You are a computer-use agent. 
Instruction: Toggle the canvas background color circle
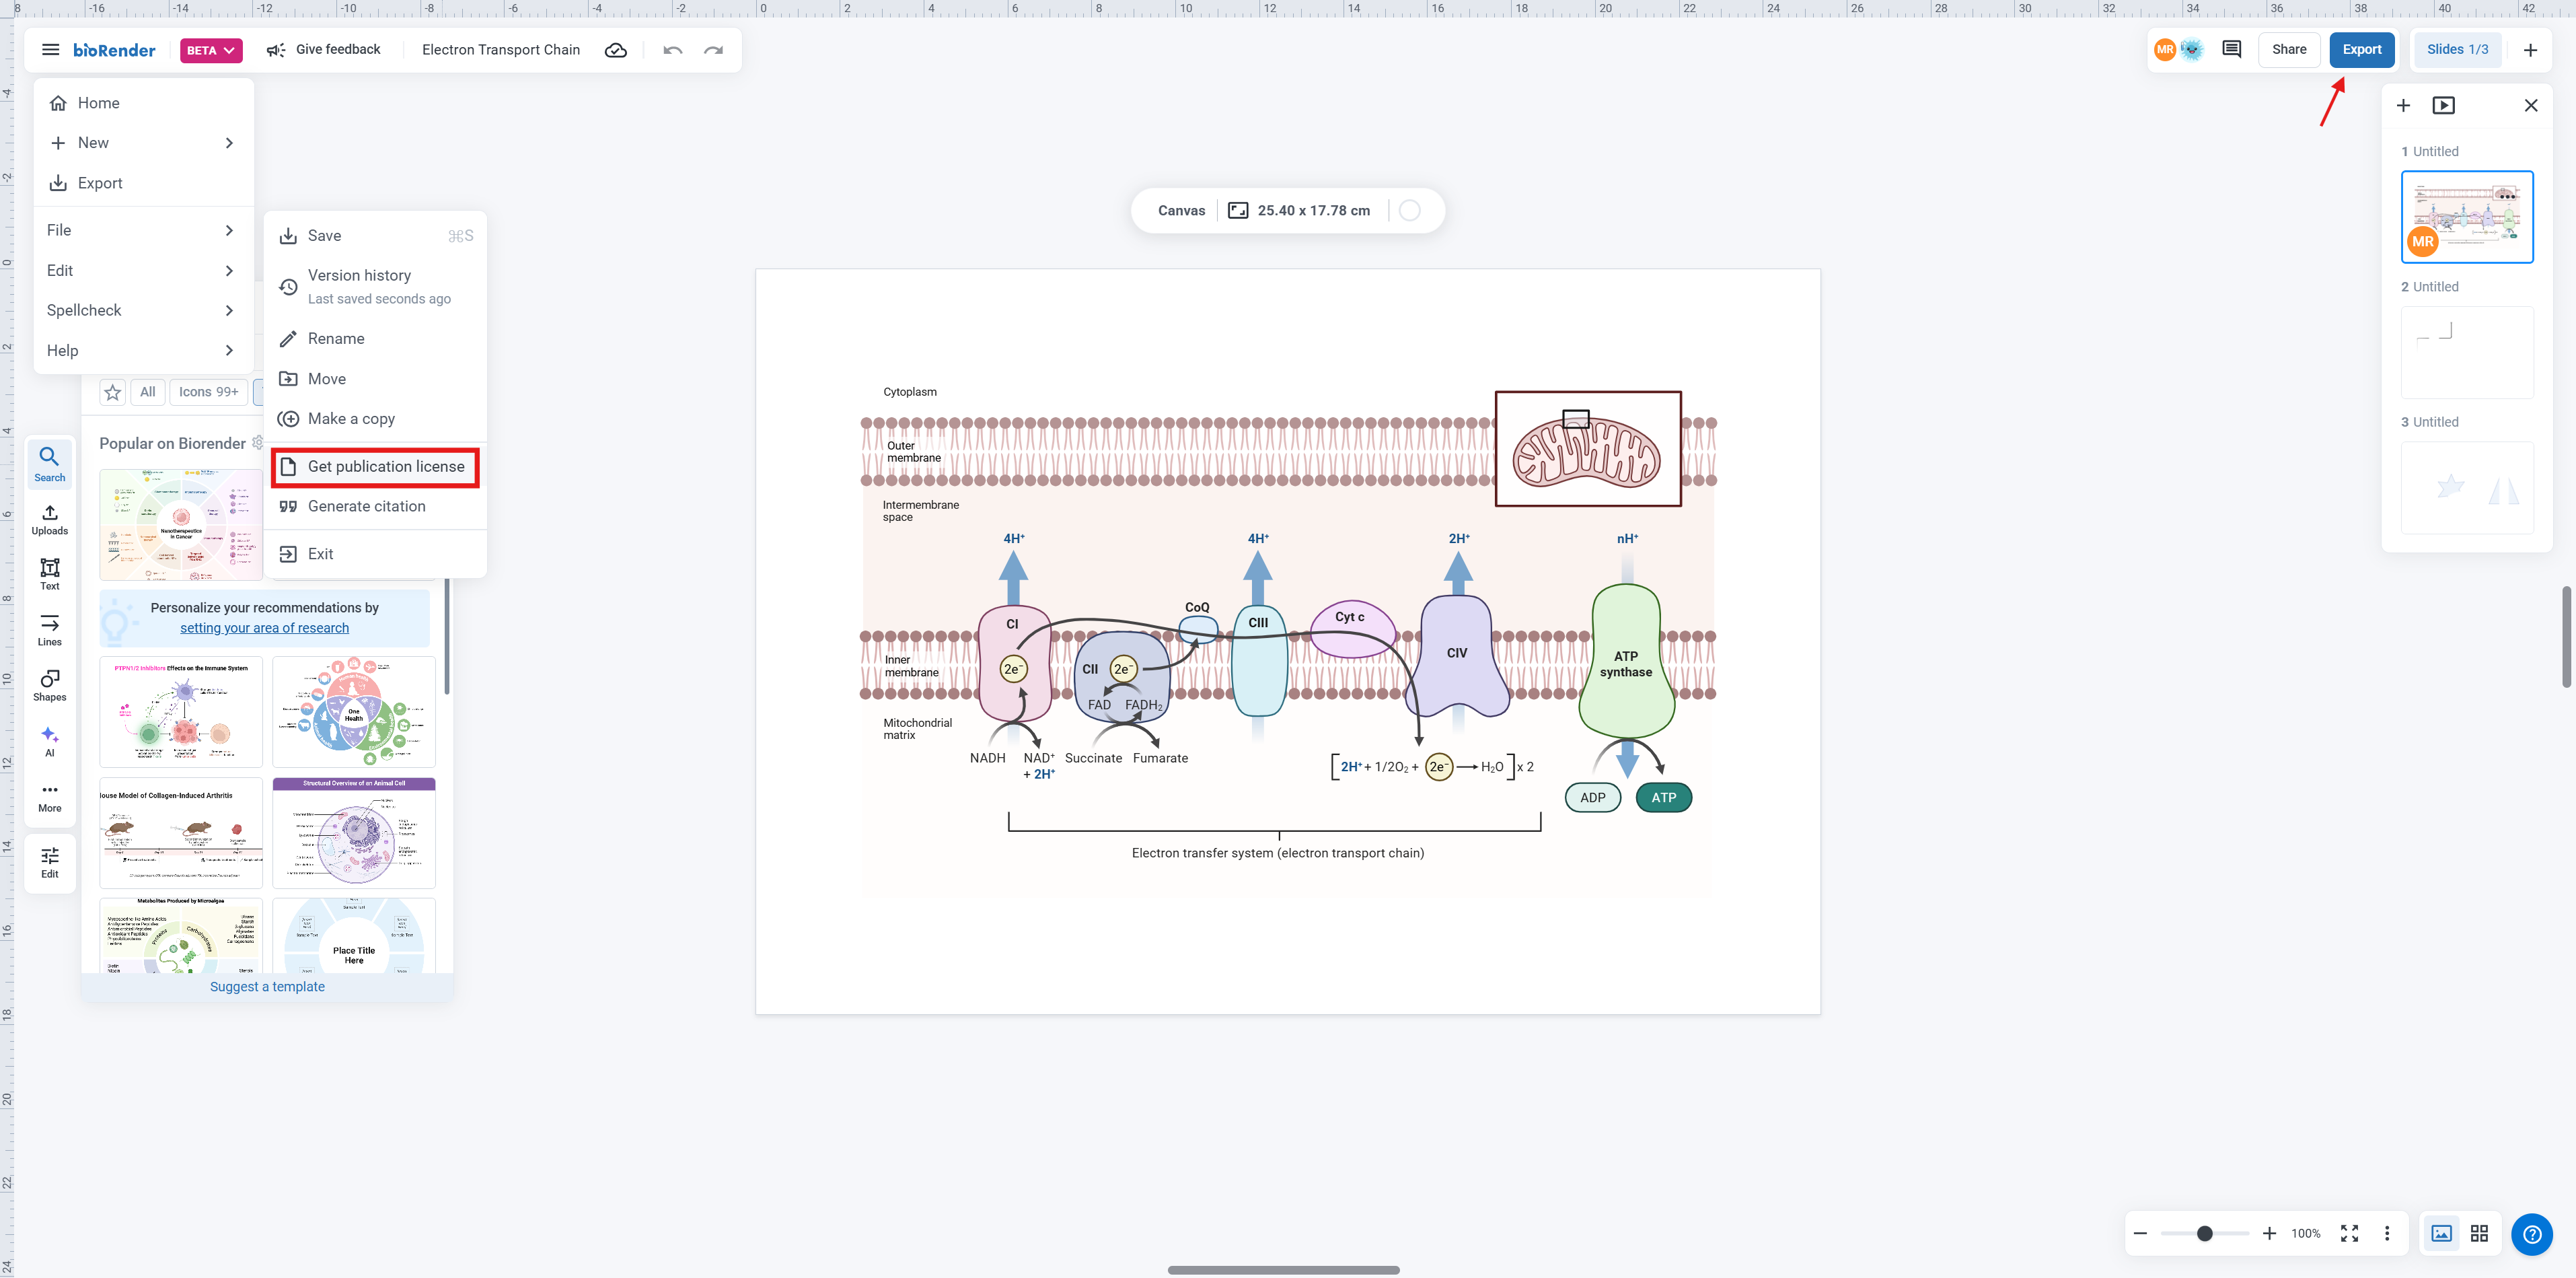(1409, 210)
